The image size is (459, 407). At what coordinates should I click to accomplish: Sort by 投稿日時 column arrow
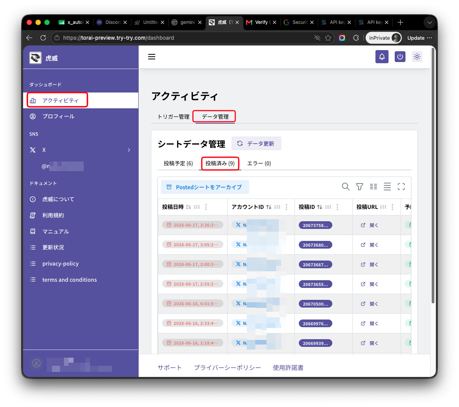(x=188, y=207)
